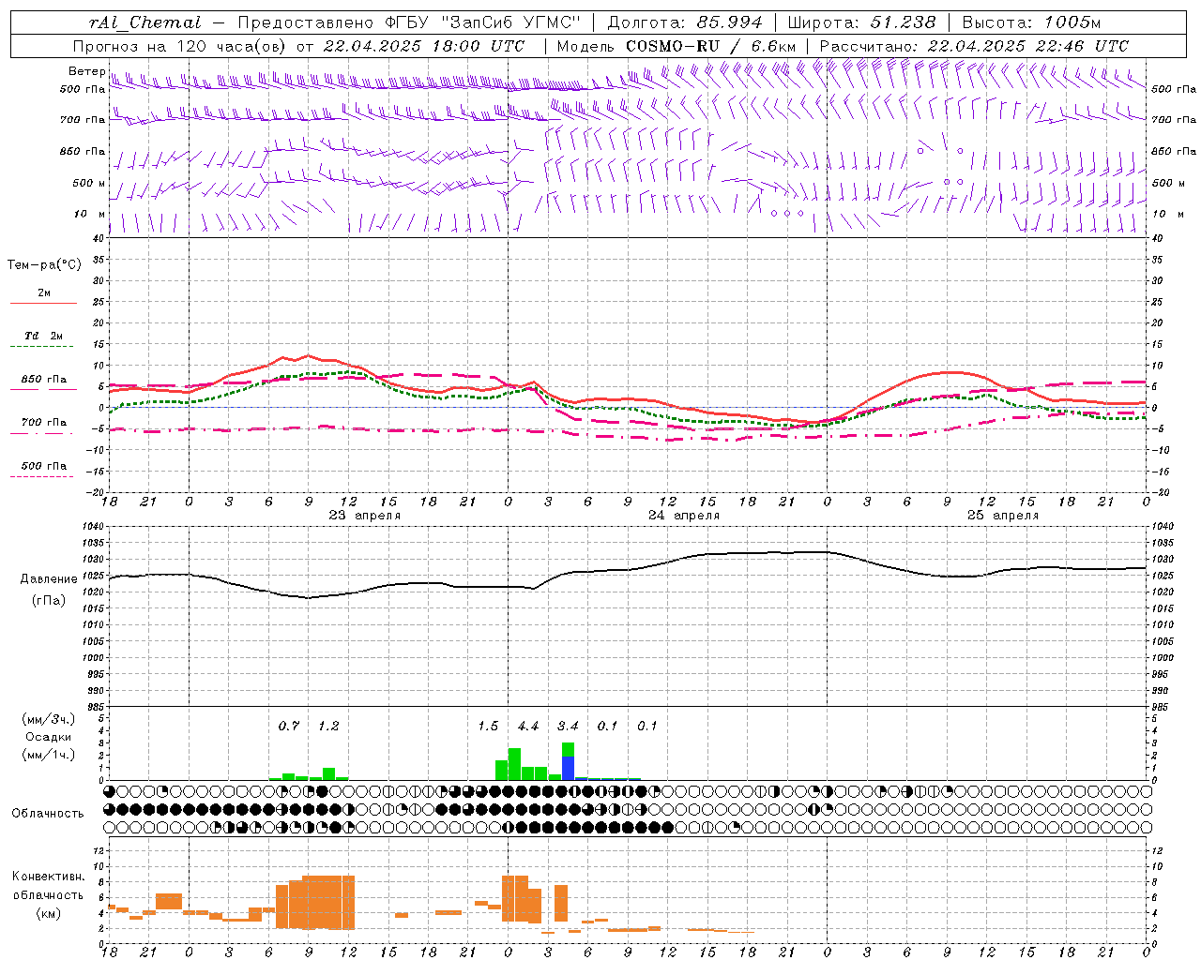Click the date label 24 апреля
The width and height of the screenshot is (1201, 960).
tap(683, 516)
